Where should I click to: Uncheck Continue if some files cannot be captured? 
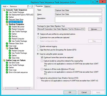click(42, 57)
